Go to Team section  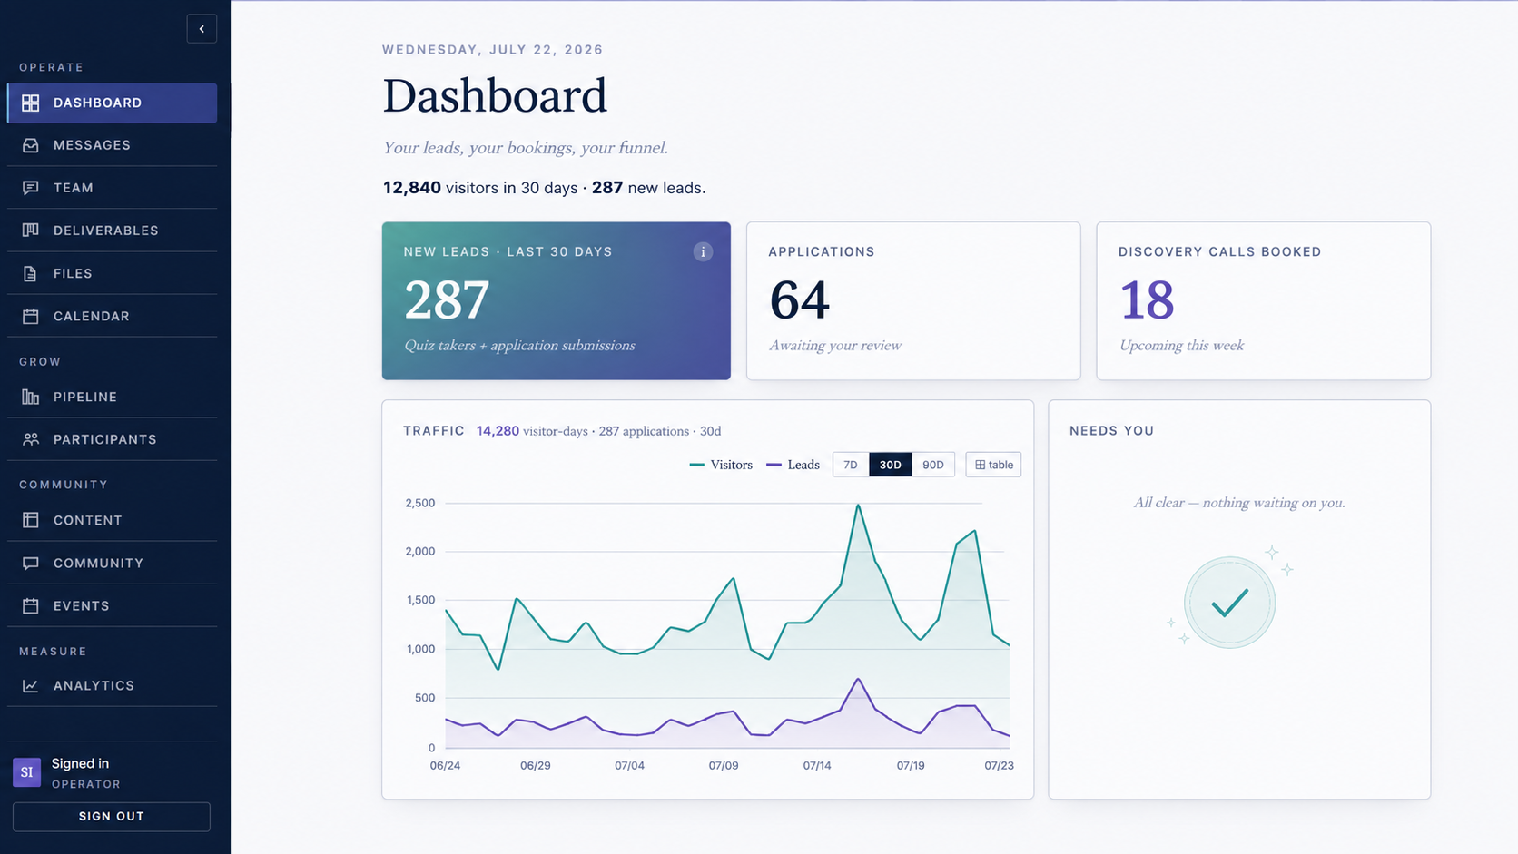tap(112, 188)
